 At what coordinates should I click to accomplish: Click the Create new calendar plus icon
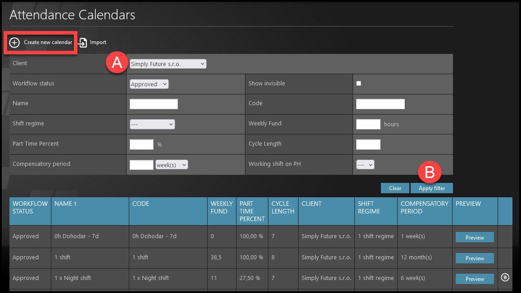[15, 43]
